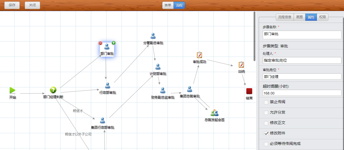Screen dimensions: 344x150
Task: Click the 财务副总监审批 node icon
Action: (163, 90)
